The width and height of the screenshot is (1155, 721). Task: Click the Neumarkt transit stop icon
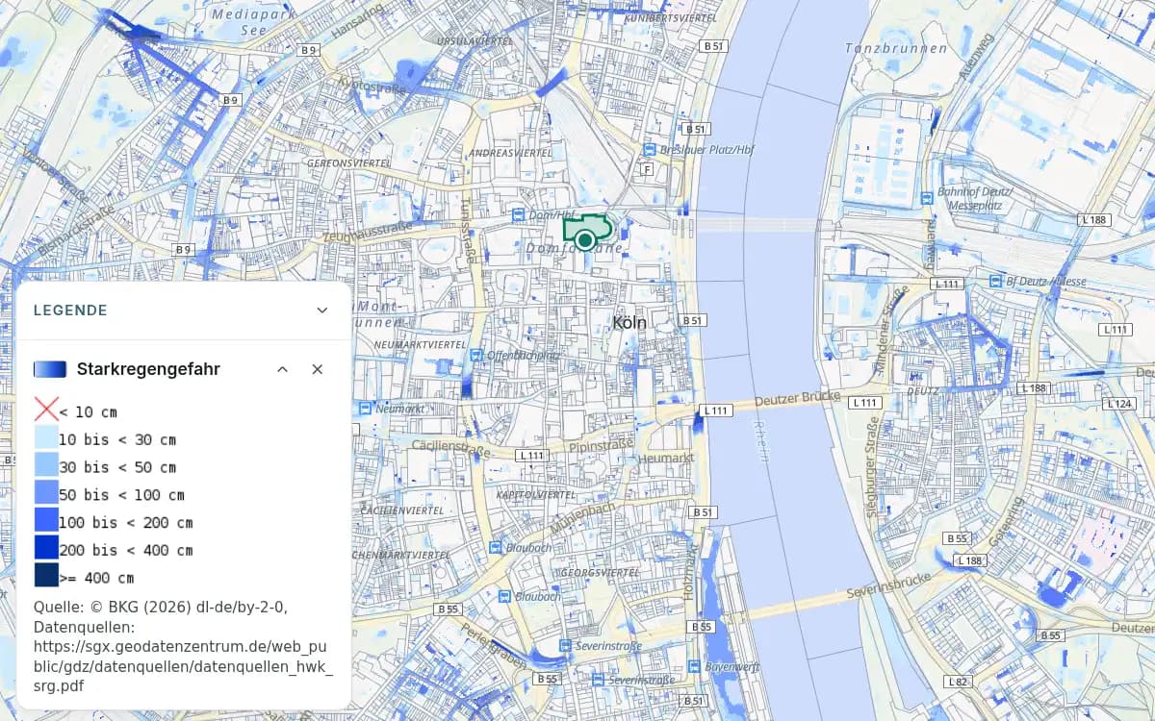pos(366,409)
